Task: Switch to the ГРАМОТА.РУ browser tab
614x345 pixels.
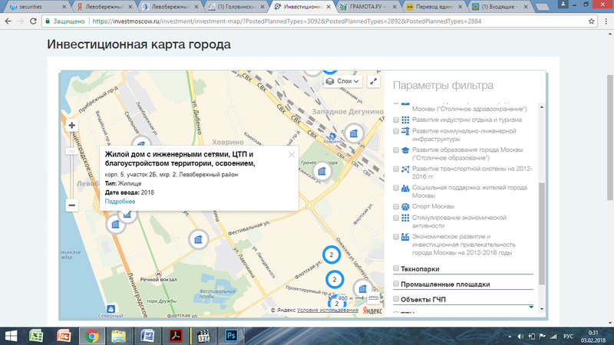Action: pyautogui.click(x=367, y=6)
